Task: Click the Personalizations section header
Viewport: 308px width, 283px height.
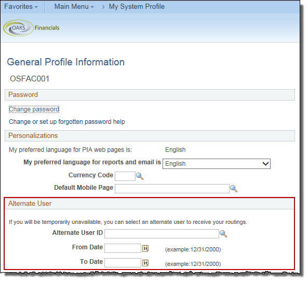Action: pyautogui.click(x=150, y=136)
